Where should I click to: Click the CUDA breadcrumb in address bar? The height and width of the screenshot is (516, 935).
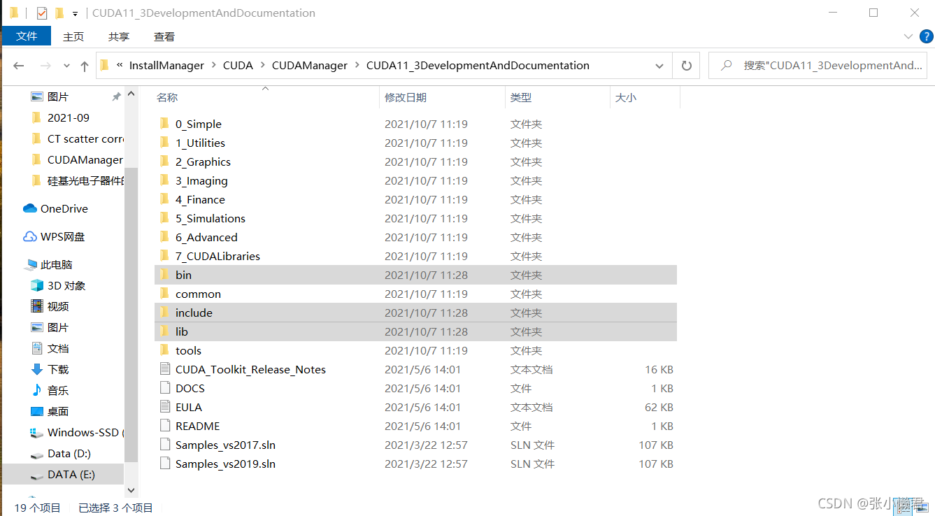click(x=238, y=65)
